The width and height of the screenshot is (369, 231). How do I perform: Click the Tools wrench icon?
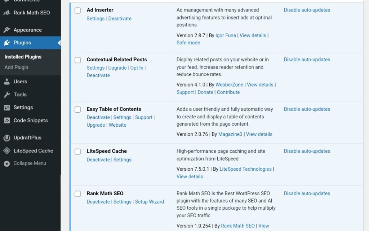pyautogui.click(x=6, y=95)
